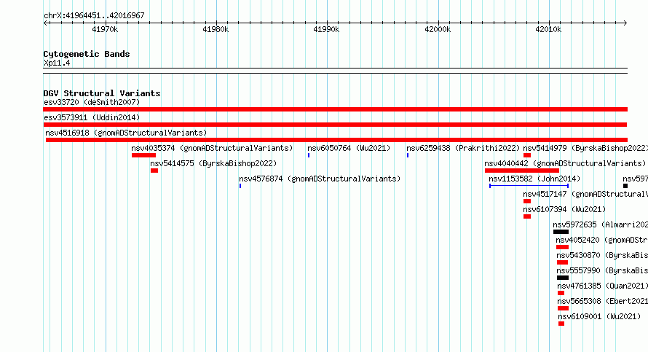Click the Cytogenetic Bands track title

[x=87, y=54]
